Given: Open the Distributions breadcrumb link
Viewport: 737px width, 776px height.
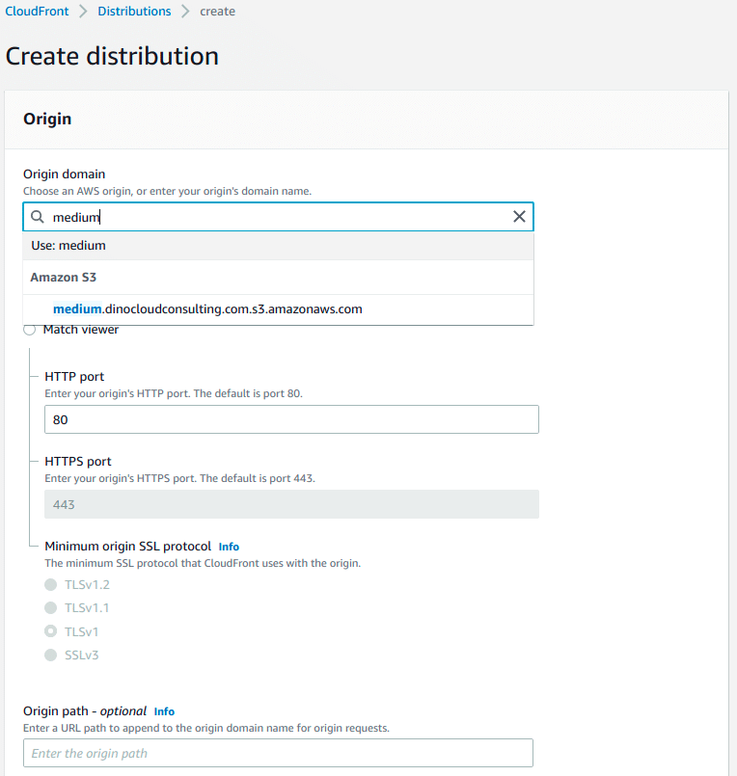Looking at the screenshot, I should [x=134, y=12].
